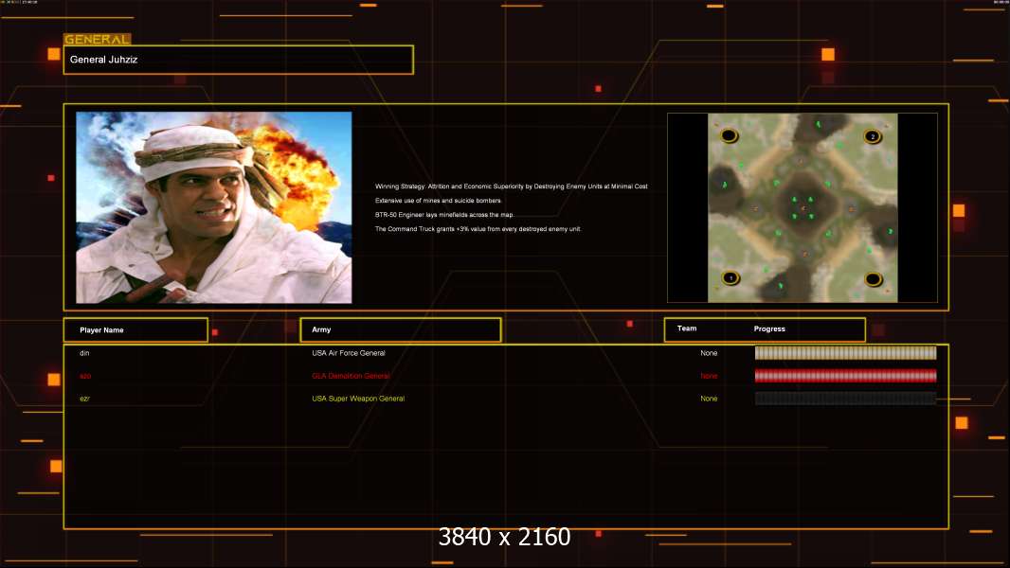
Task: Click the Command Truck bonus description line
Action: tap(478, 229)
